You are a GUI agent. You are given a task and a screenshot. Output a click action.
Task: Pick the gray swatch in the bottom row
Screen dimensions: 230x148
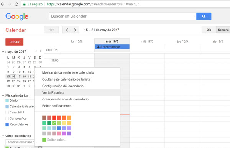pos(44,133)
